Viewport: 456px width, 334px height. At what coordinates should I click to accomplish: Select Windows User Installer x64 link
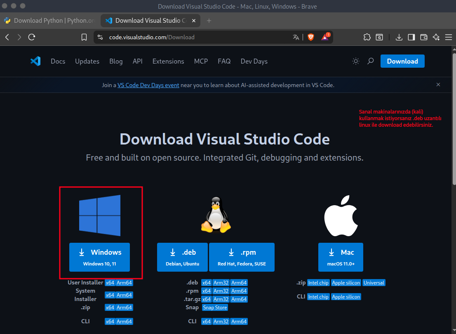click(110, 283)
